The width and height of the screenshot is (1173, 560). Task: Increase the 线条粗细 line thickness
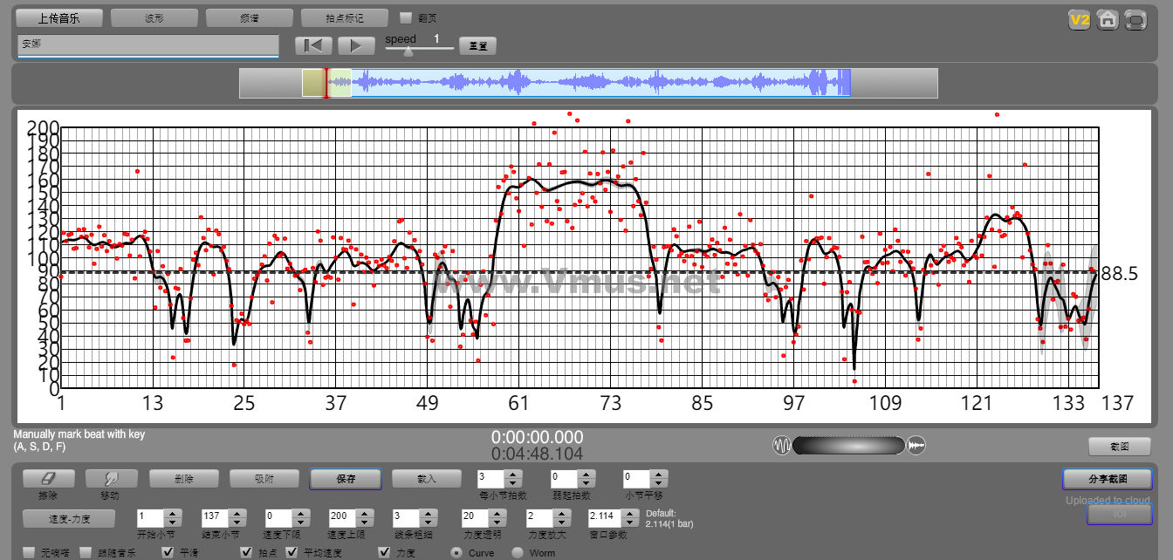pyautogui.click(x=430, y=512)
